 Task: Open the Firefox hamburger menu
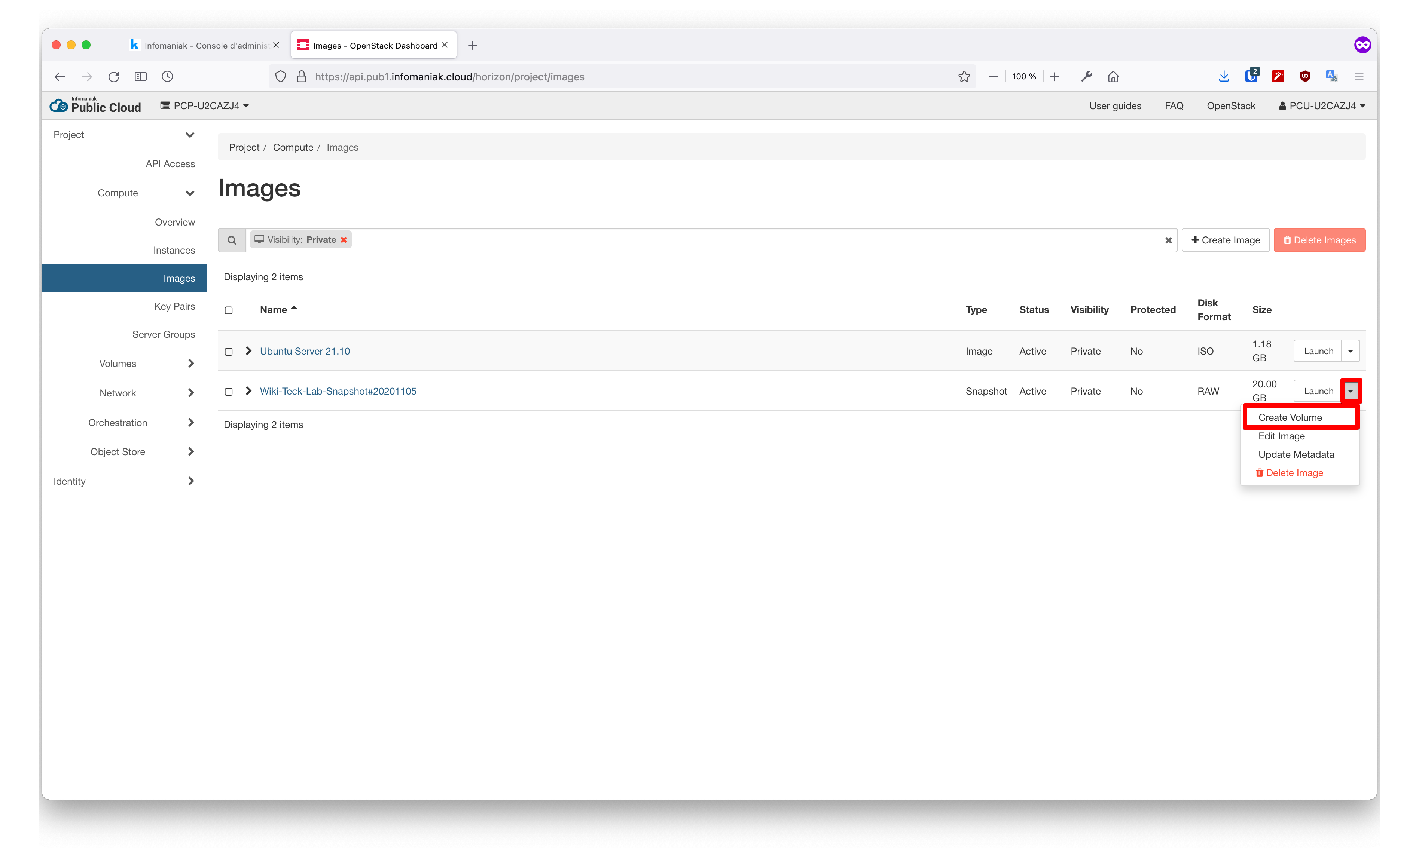tap(1358, 77)
